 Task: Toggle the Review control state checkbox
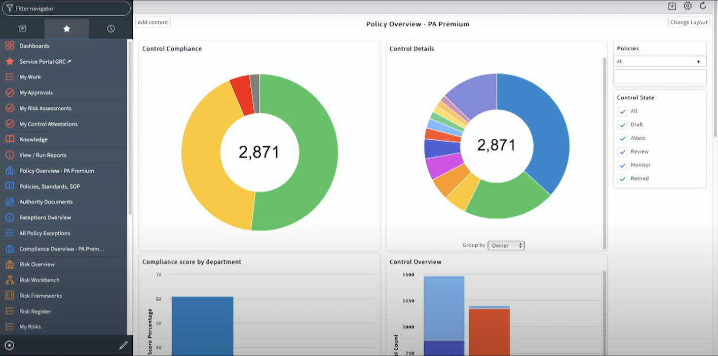pyautogui.click(x=623, y=152)
